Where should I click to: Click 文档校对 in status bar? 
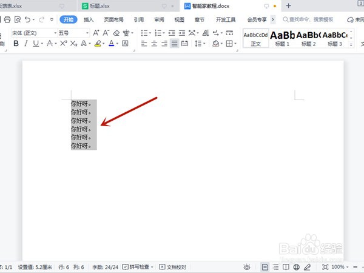pyautogui.click(x=173, y=267)
